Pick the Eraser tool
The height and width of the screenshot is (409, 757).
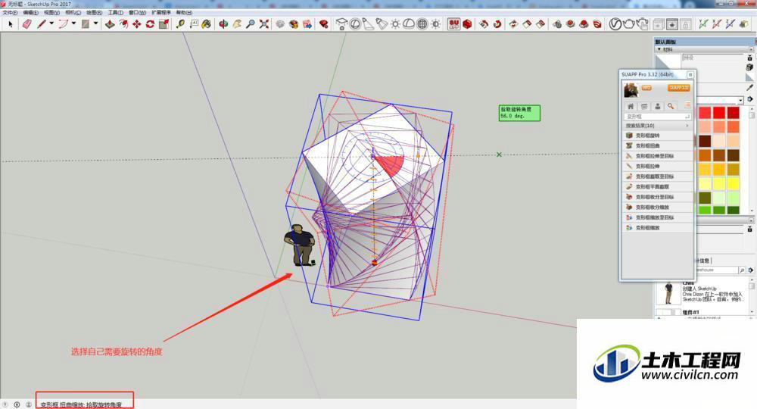pos(26,24)
